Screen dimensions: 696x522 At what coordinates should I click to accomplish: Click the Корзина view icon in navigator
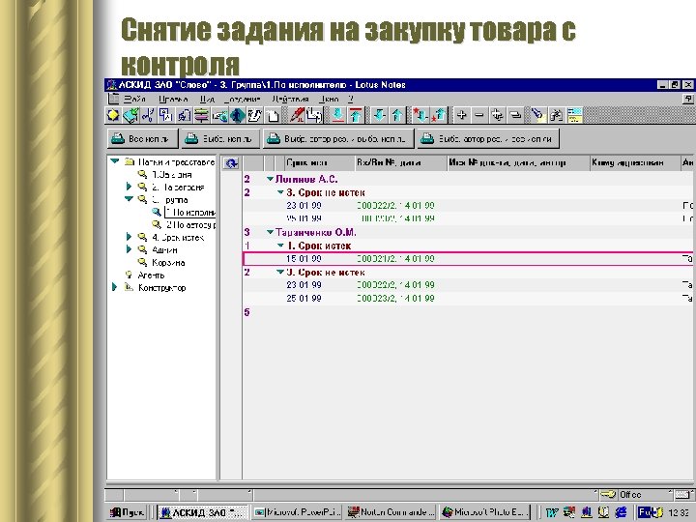pyautogui.click(x=142, y=262)
